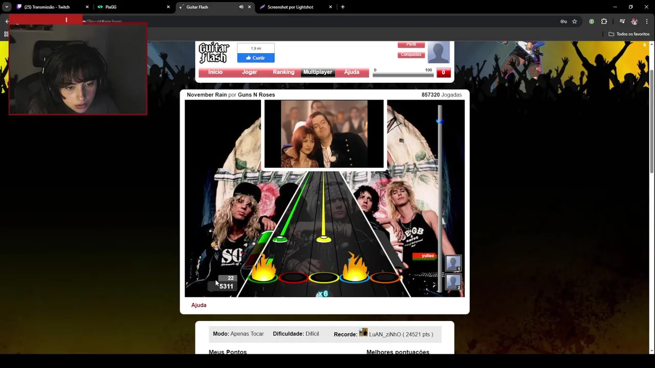Click the note streak counter 22

tap(230, 278)
